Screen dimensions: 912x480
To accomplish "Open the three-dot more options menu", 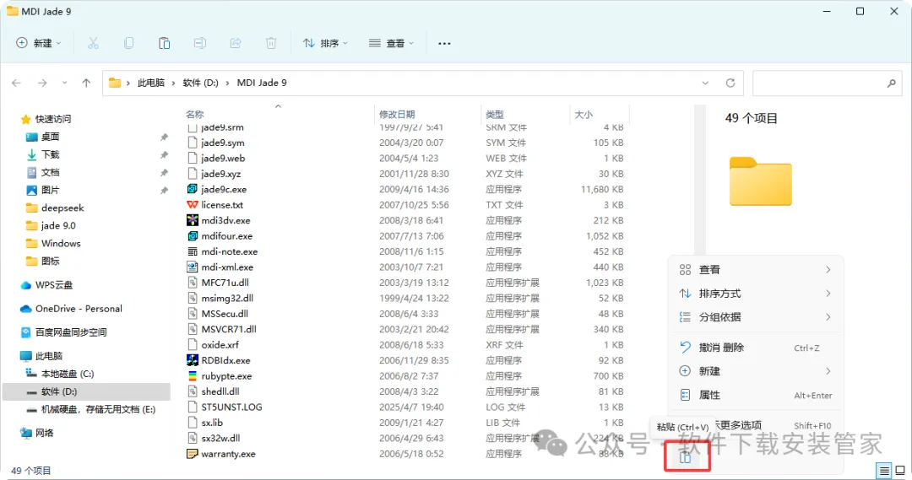I will [x=444, y=43].
